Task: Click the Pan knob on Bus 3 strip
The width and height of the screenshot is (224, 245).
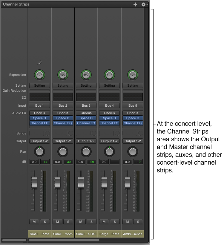Action: click(86, 151)
